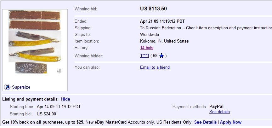
Task: Open the Supersize image link
Action: (x=21, y=87)
